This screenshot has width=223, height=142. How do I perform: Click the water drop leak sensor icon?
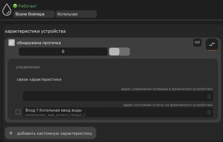point(7,9)
